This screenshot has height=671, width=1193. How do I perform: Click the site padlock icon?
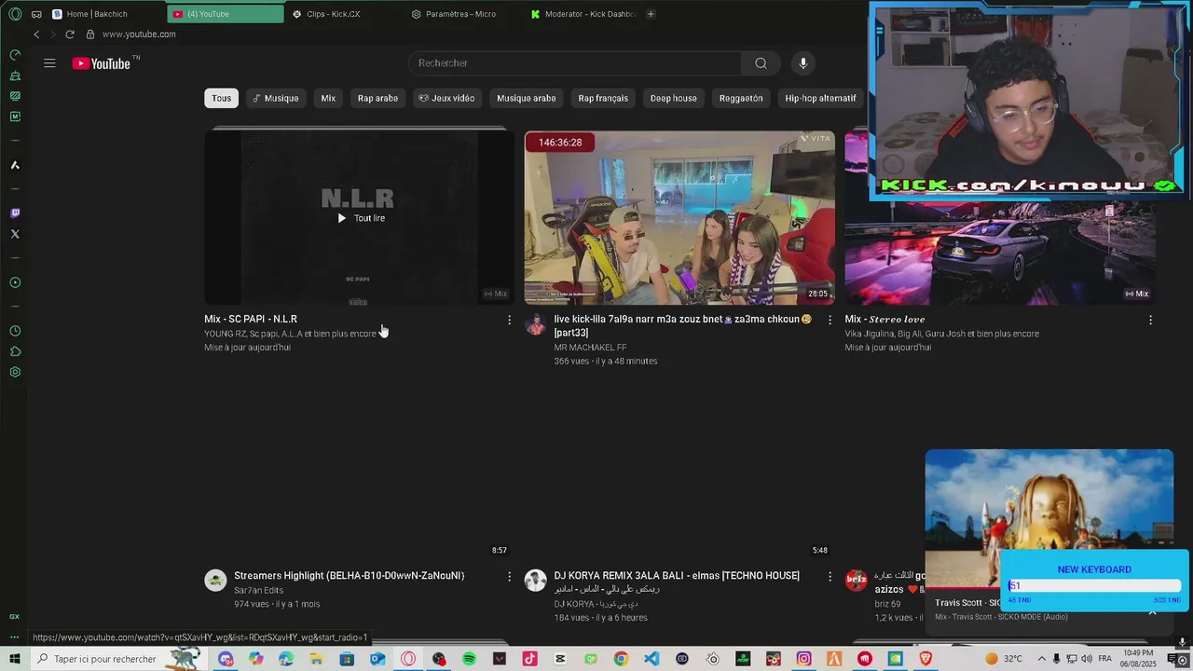click(90, 34)
